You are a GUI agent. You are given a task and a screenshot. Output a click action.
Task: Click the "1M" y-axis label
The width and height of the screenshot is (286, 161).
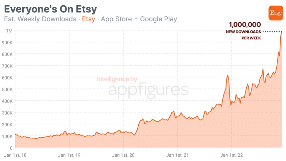click(x=9, y=31)
